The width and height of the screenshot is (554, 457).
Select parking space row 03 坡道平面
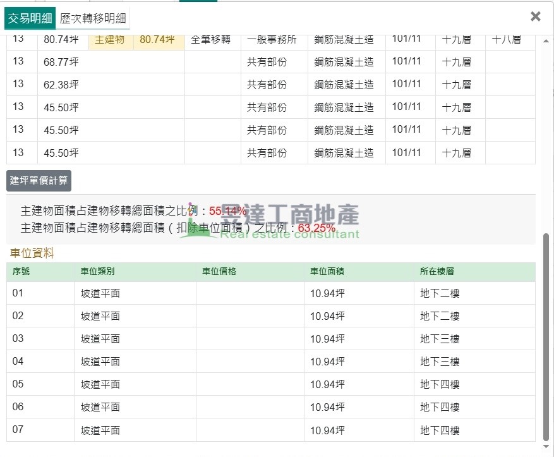point(100,339)
